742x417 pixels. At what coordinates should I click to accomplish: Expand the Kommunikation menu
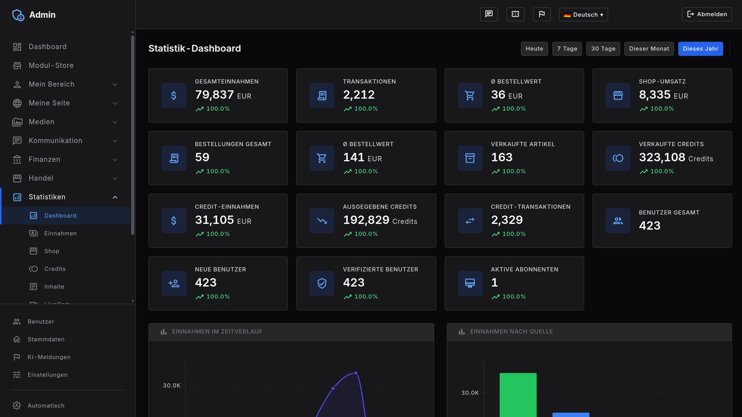65,140
